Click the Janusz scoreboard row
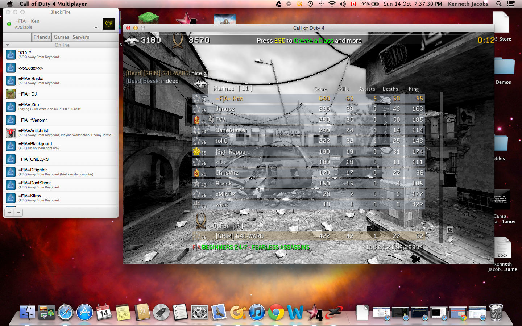 pos(308,109)
